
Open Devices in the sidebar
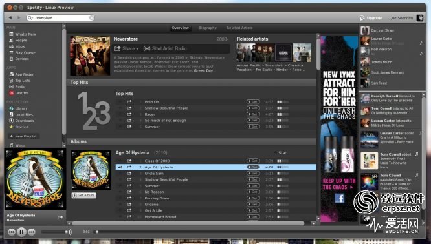[x=22, y=59]
